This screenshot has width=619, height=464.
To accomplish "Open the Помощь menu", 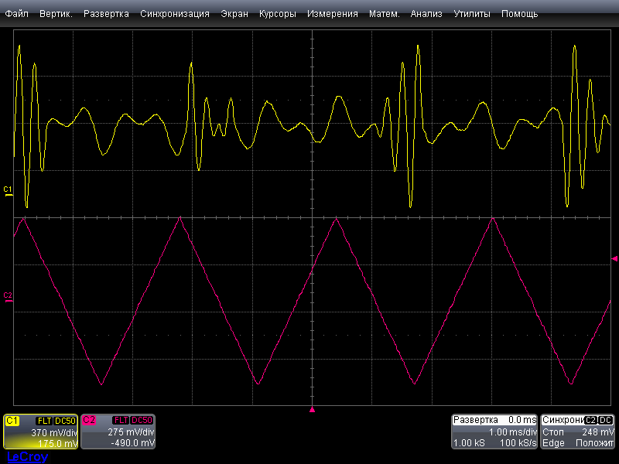I will 519,14.
